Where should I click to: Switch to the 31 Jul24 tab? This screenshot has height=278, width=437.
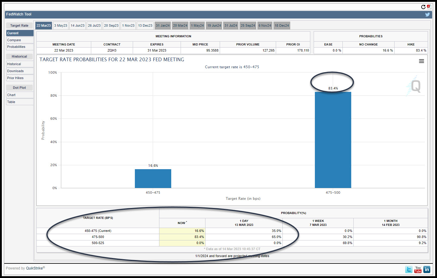click(x=231, y=25)
